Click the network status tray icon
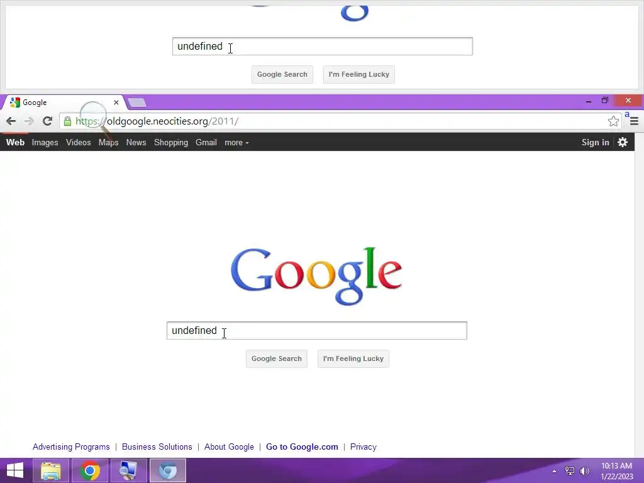 click(x=570, y=471)
